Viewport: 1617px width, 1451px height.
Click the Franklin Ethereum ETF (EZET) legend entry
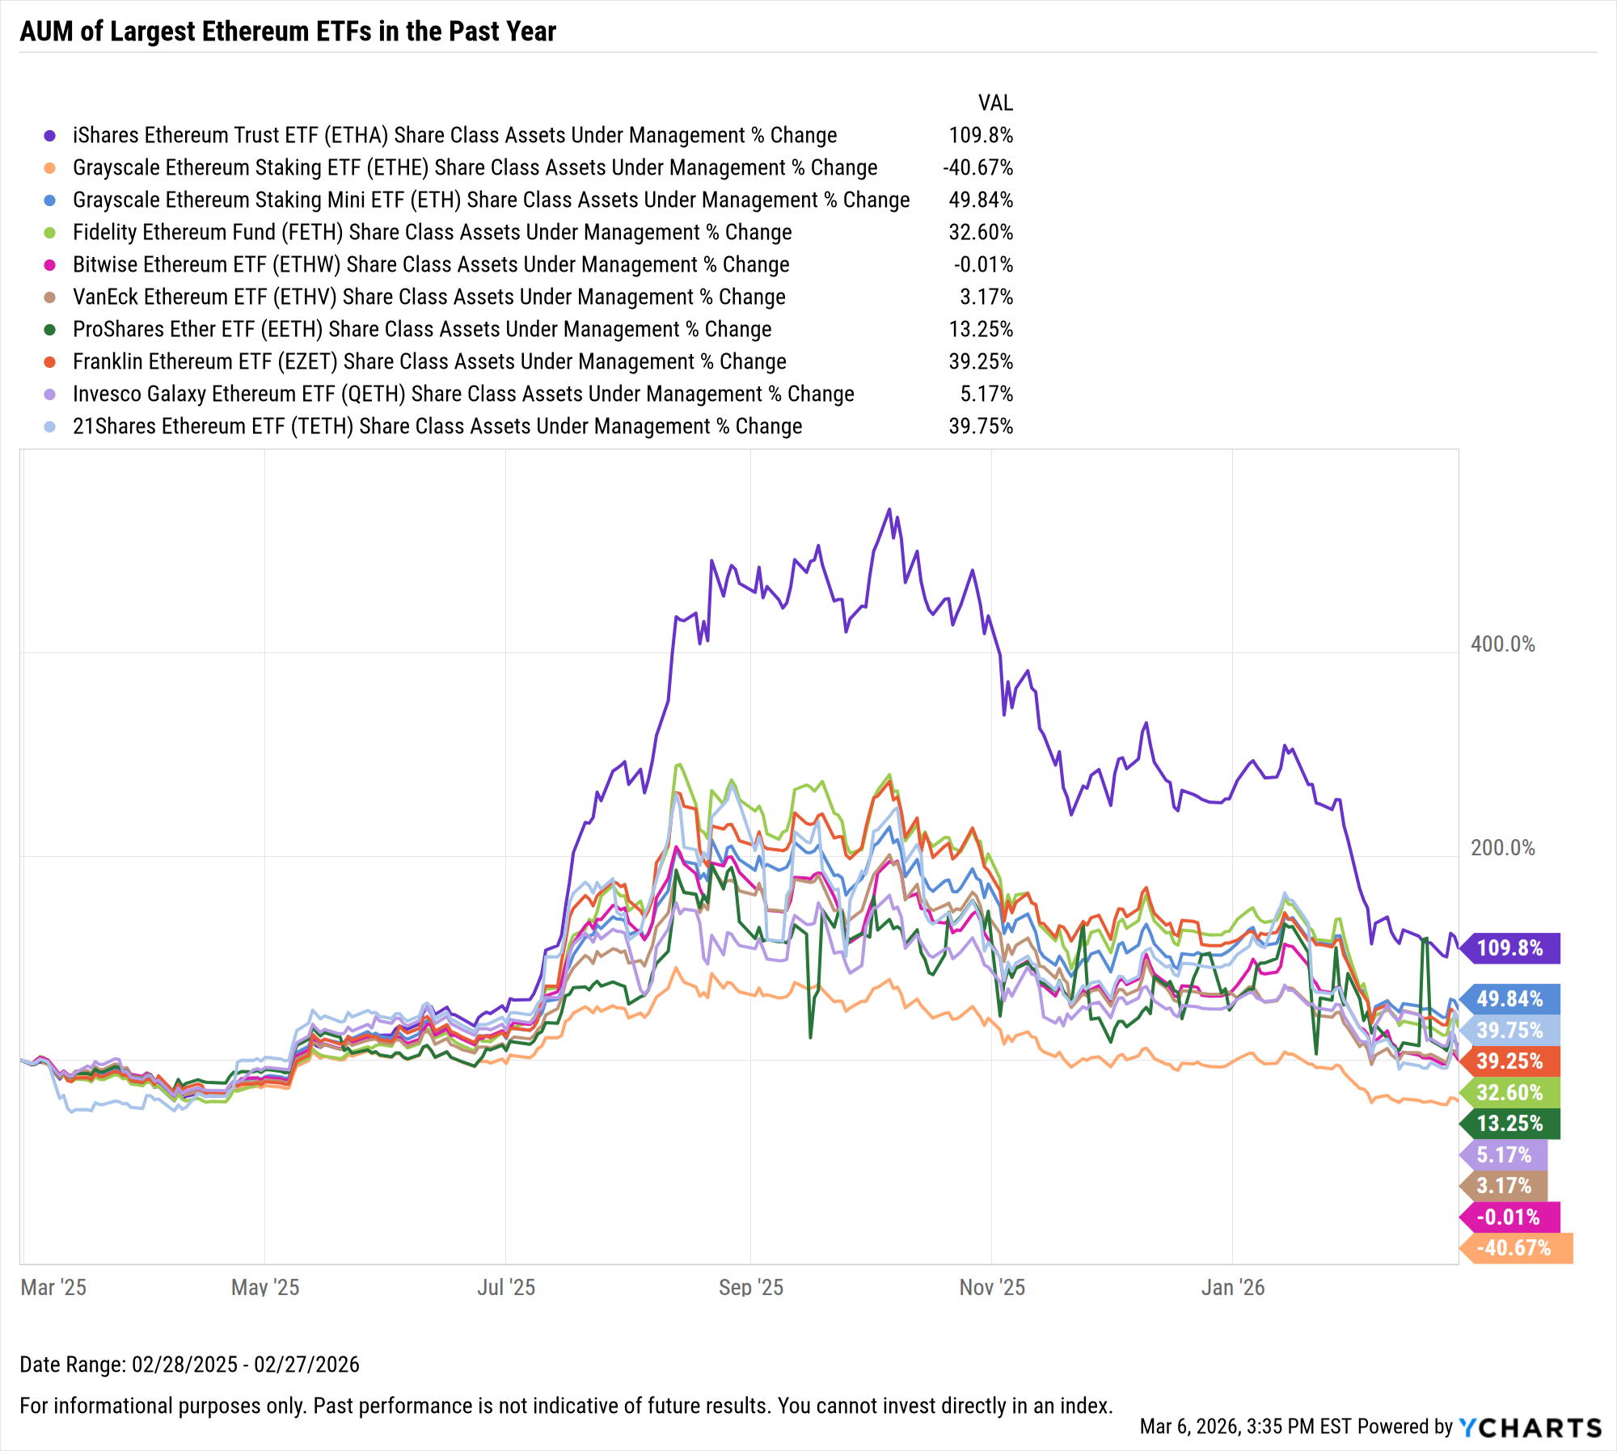pos(429,362)
